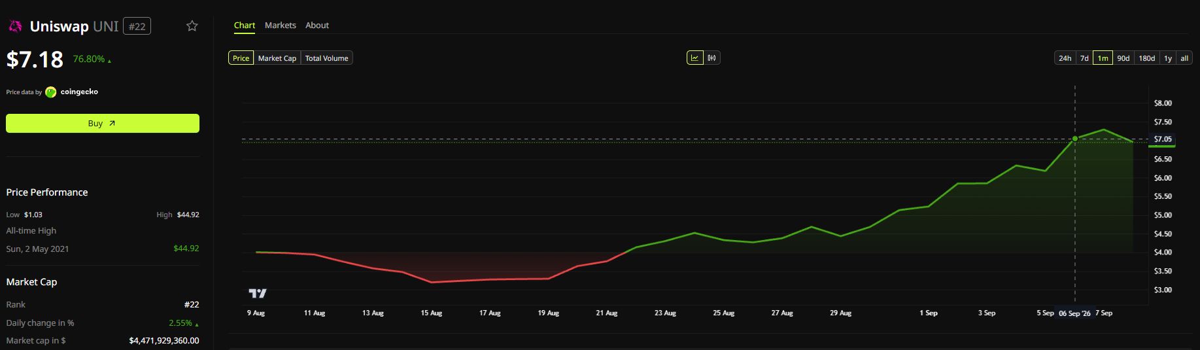Open TradingView logo on chart
Image resolution: width=1200 pixels, height=350 pixels.
pyautogui.click(x=258, y=293)
